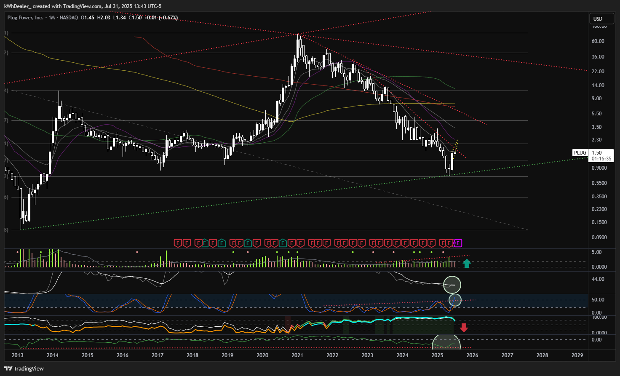Click the 2025 label on the time axis
Screen dimensions: 620x376
click(437, 355)
